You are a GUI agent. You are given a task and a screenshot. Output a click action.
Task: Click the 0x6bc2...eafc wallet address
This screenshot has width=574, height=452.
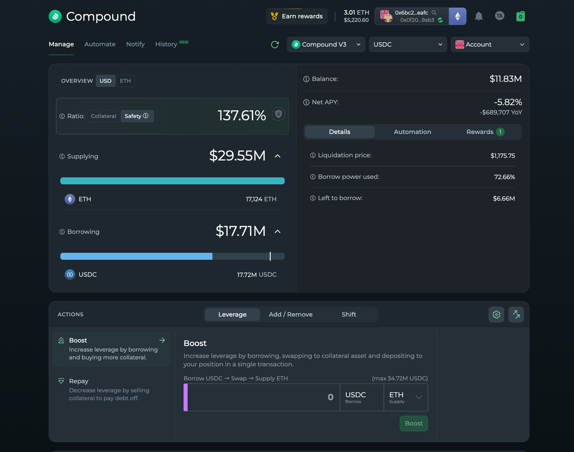(x=411, y=13)
